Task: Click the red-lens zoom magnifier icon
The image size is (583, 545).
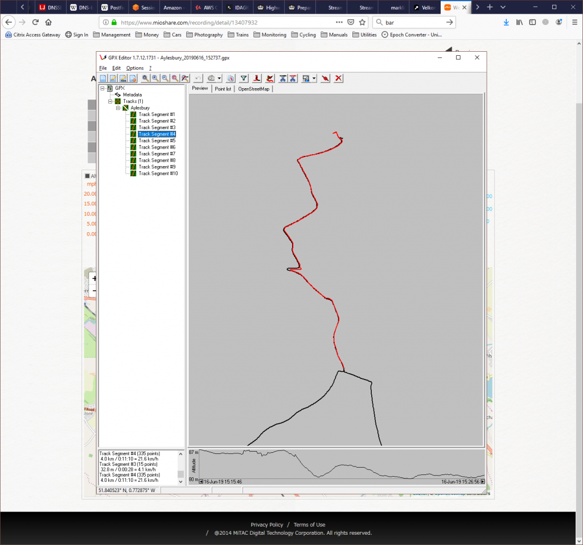Action: point(175,79)
